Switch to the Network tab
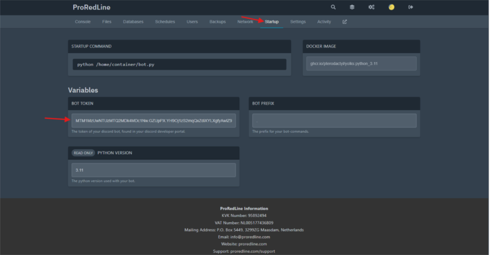Image resolution: width=490 pixels, height=255 pixels. [245, 21]
